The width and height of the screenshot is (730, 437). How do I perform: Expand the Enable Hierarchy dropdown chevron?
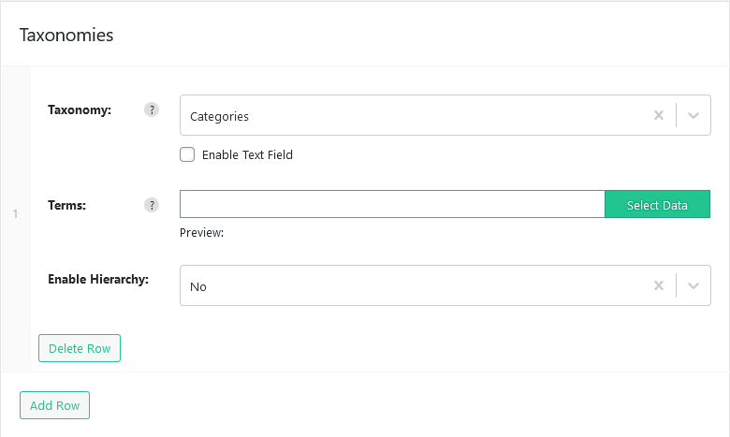point(693,285)
